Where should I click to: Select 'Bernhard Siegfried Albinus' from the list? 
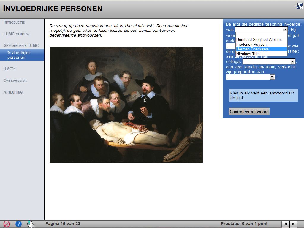[261, 39]
